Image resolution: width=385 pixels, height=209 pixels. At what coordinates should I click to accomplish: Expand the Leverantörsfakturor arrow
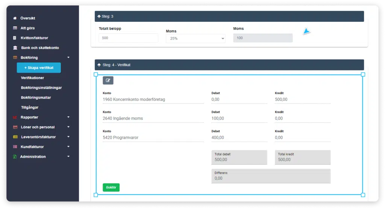(x=68, y=137)
